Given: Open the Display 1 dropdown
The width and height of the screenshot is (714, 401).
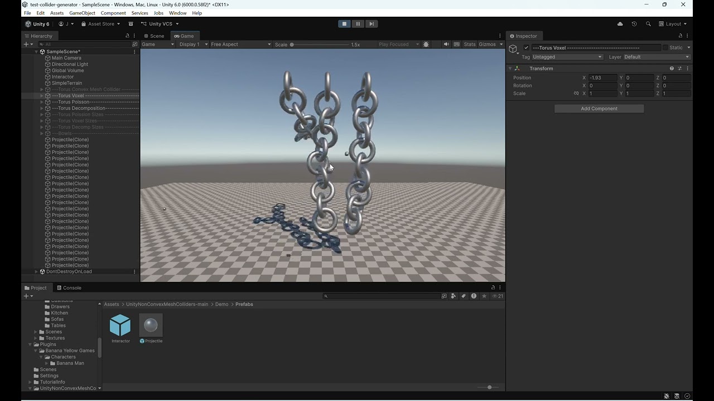Looking at the screenshot, I should tap(193, 45).
